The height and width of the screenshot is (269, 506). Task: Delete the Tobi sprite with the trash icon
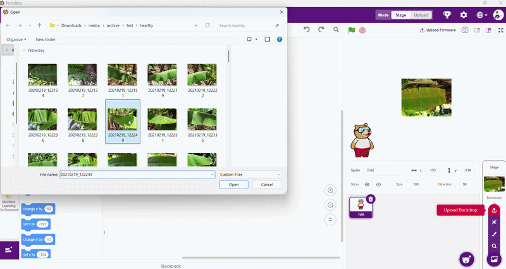pyautogui.click(x=371, y=199)
